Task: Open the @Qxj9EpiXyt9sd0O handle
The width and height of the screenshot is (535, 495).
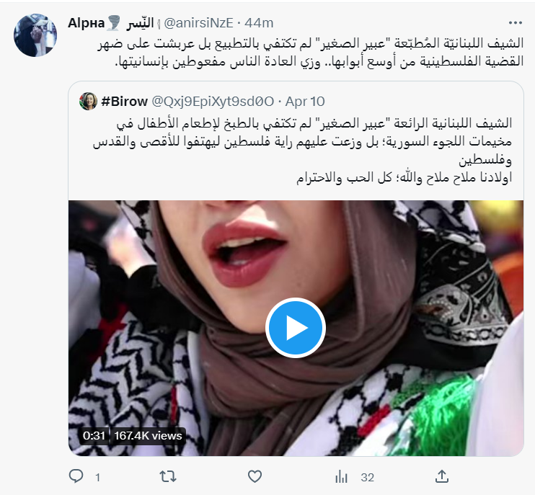Action: pyautogui.click(x=213, y=102)
